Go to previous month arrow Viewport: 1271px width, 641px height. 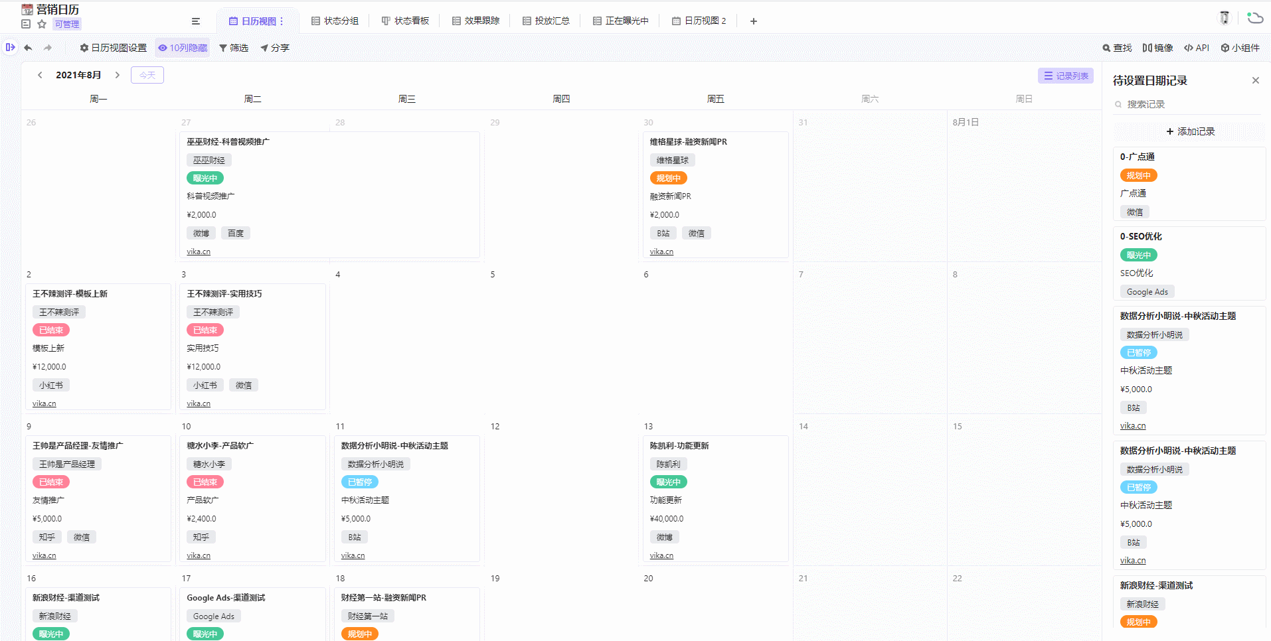[x=40, y=75]
